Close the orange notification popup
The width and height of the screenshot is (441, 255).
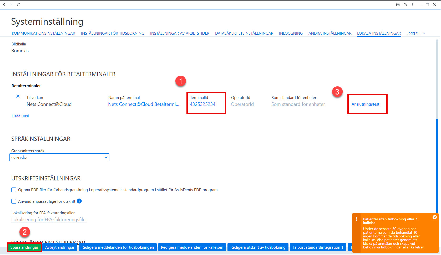click(x=435, y=217)
